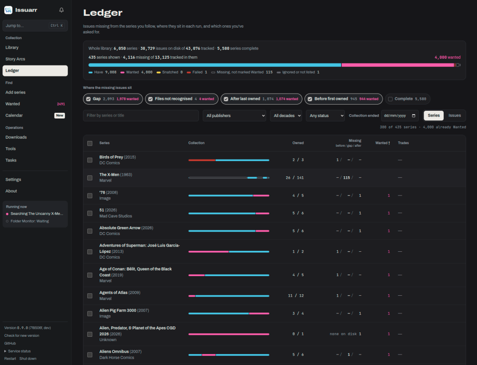
Task: Open the All decades dropdown
Action: [286, 116]
